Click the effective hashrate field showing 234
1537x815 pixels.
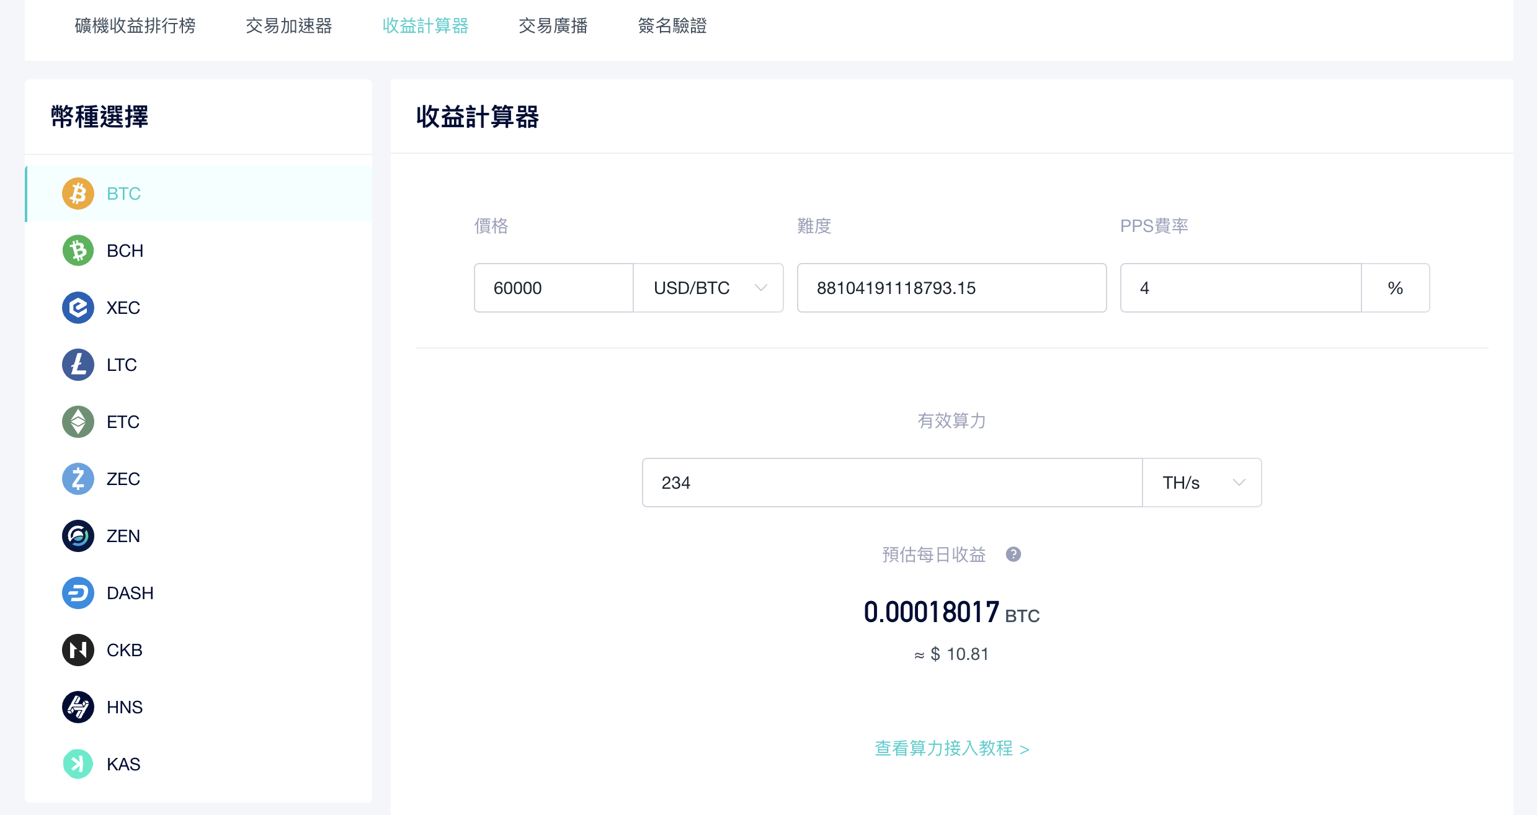tap(893, 483)
